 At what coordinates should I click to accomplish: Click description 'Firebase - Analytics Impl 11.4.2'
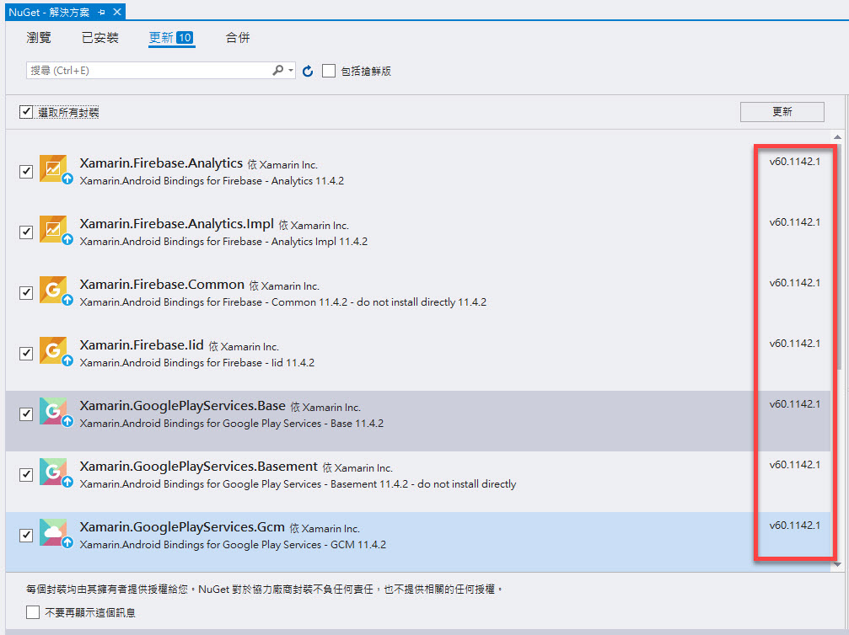pos(223,241)
